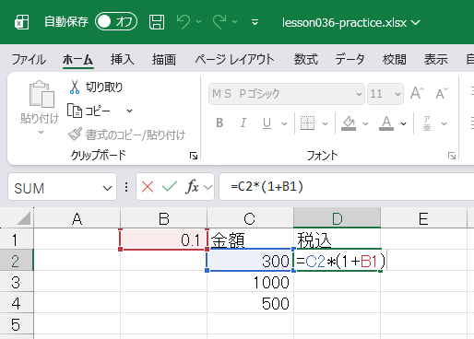Viewport: 474px width, 339px height.
Task: Toggle Bold formatting
Action: 219,123
